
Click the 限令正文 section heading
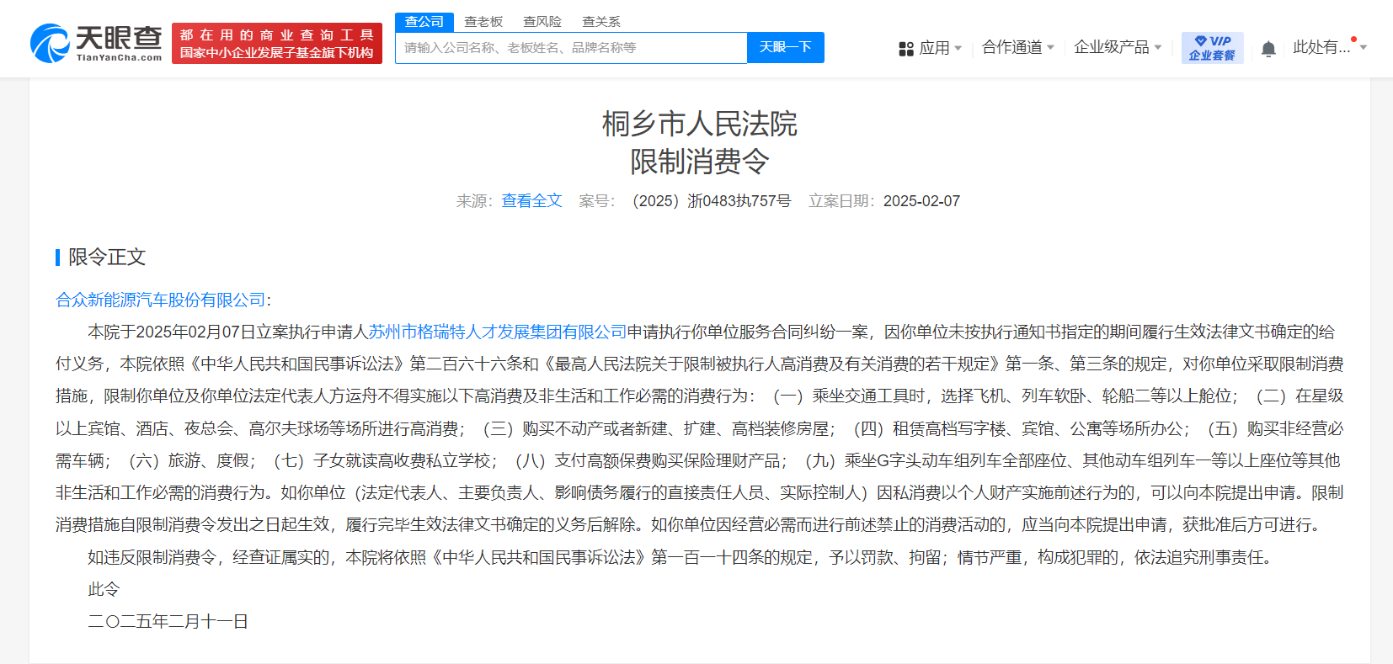pos(107,258)
